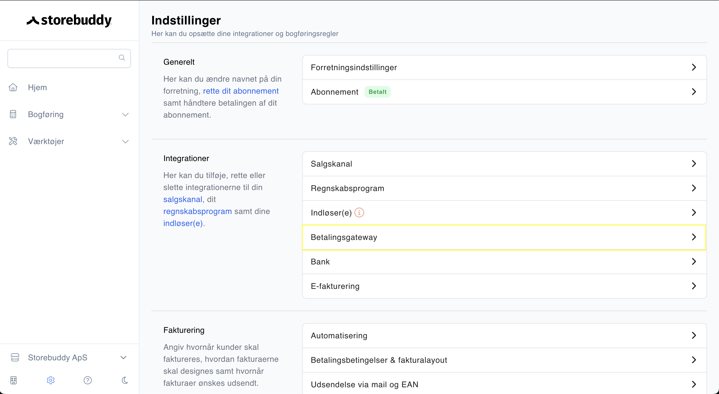Open the Storebuddy ApS company dropdown

123,358
